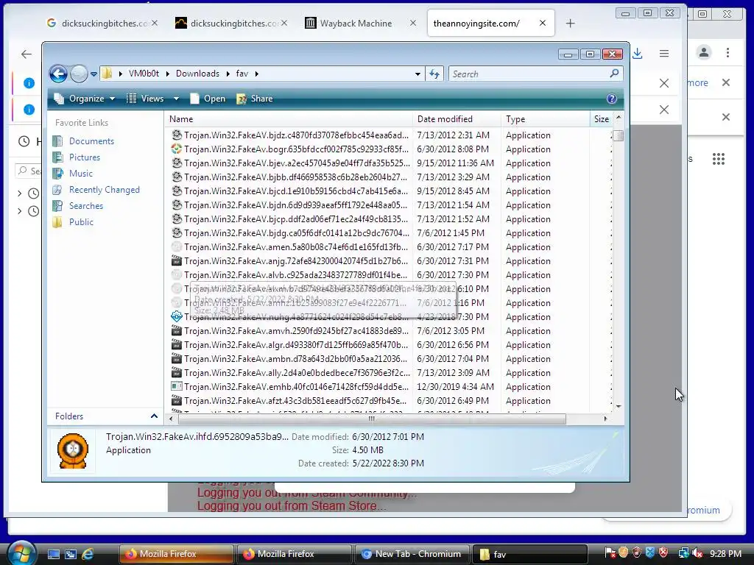Switch to the Wayback Machine browser tab
Screen dimensions: 754x565
(x=356, y=23)
